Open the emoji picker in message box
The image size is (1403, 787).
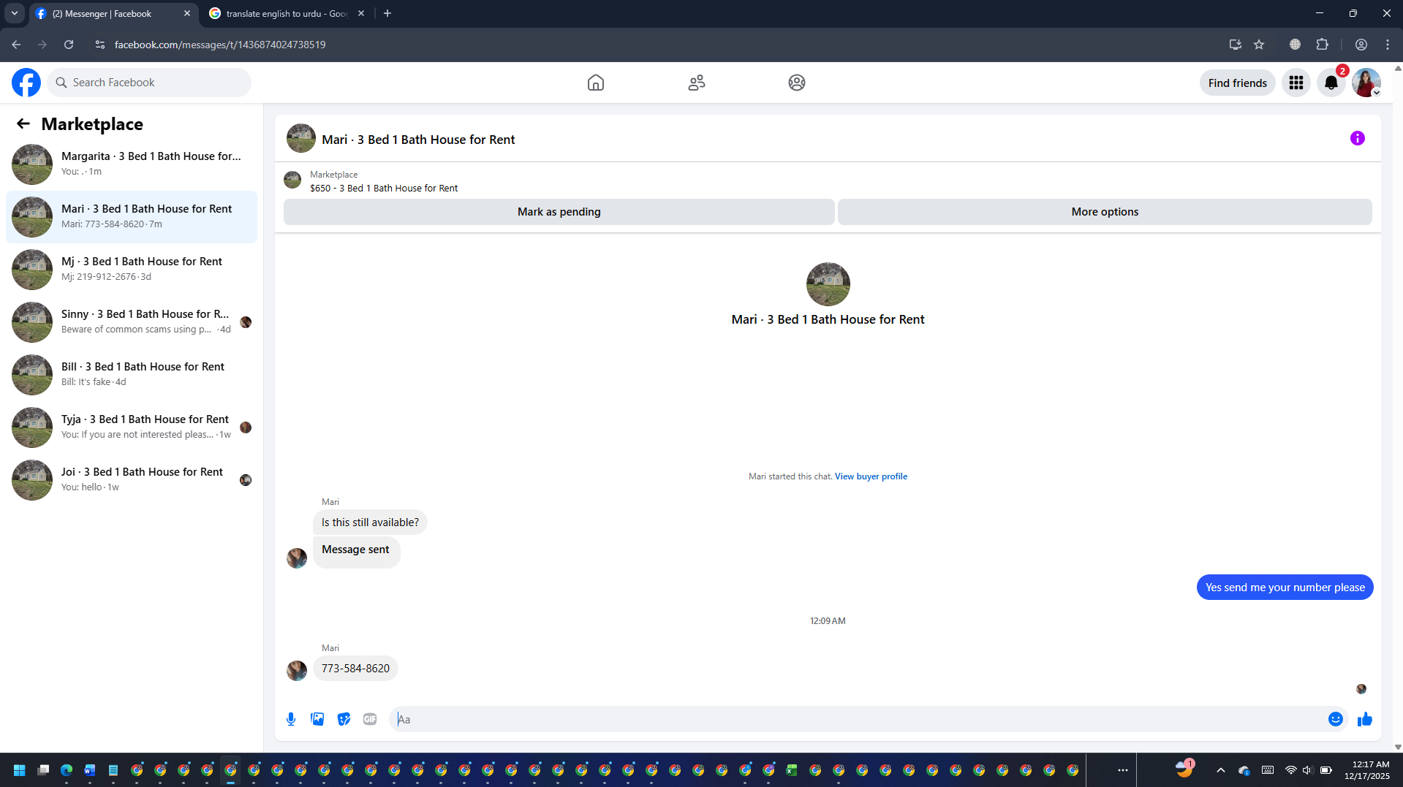[x=1336, y=719]
